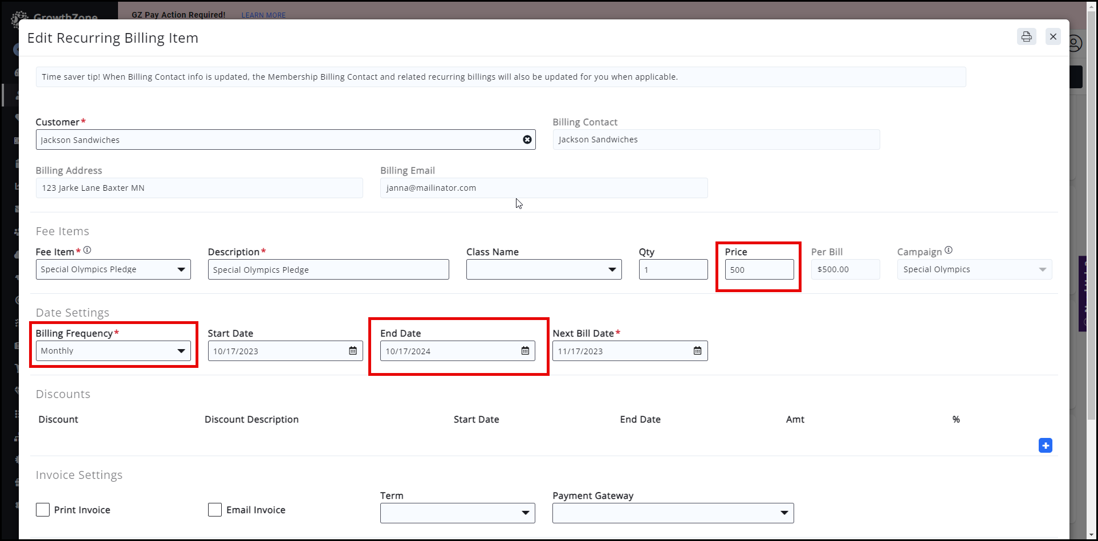Click the print icon in dialog header

click(x=1026, y=37)
